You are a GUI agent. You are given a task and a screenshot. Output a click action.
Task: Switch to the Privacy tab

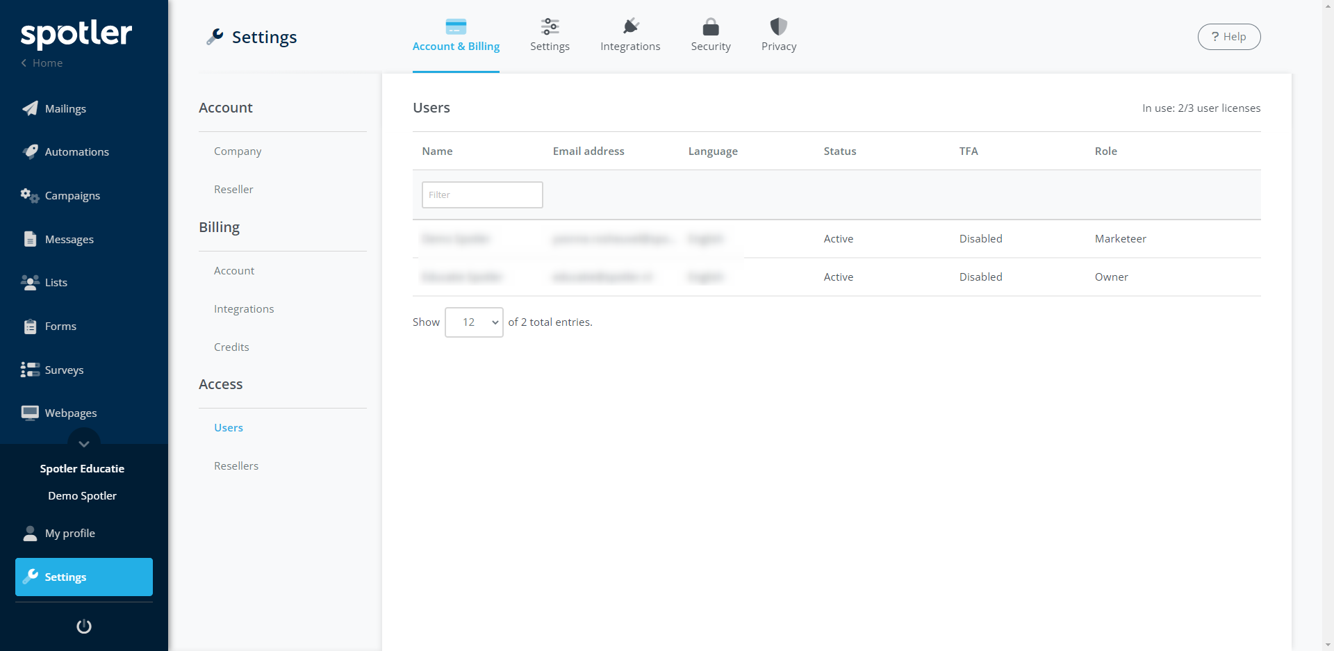click(x=779, y=37)
